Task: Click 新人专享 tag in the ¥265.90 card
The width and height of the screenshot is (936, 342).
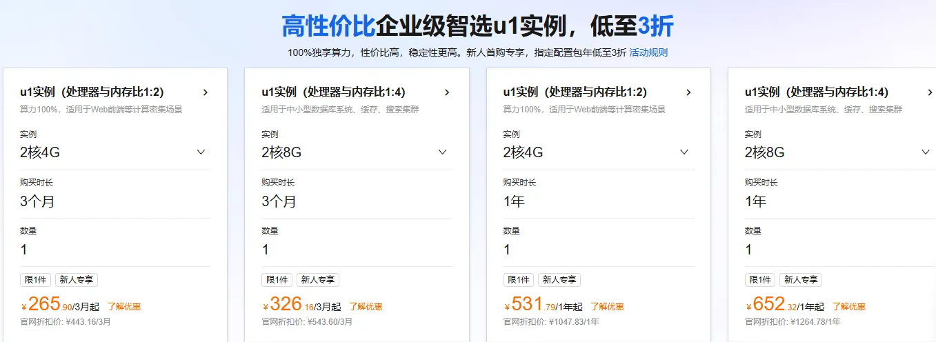Action: (77, 280)
